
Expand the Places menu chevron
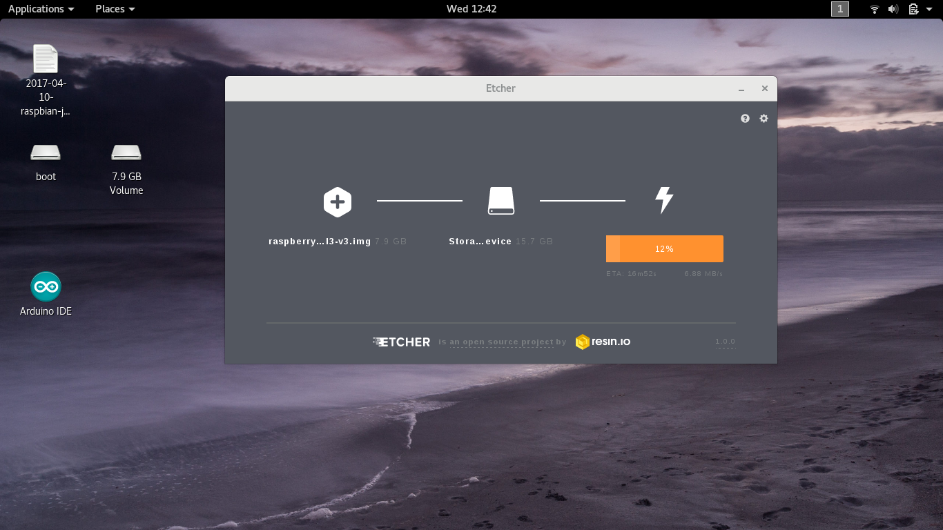click(131, 9)
